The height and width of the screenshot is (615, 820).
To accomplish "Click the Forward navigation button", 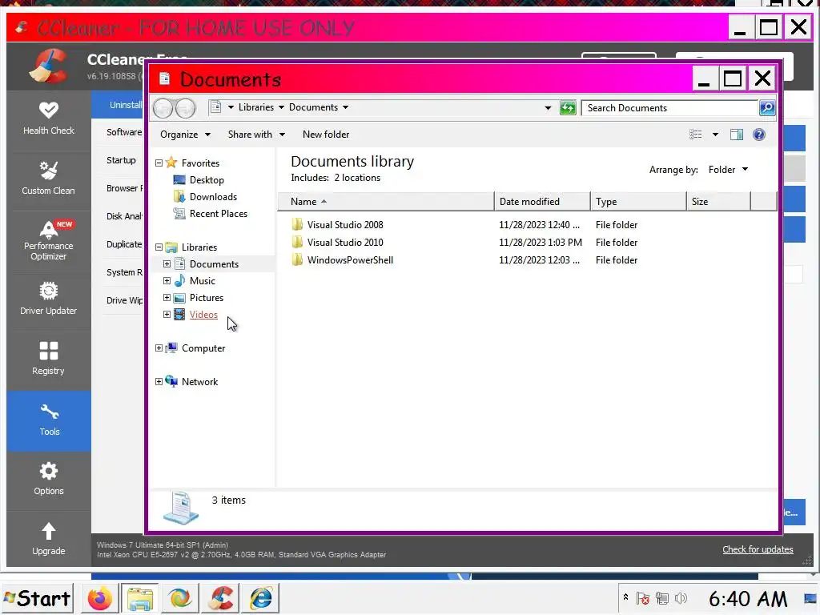I will click(x=186, y=108).
